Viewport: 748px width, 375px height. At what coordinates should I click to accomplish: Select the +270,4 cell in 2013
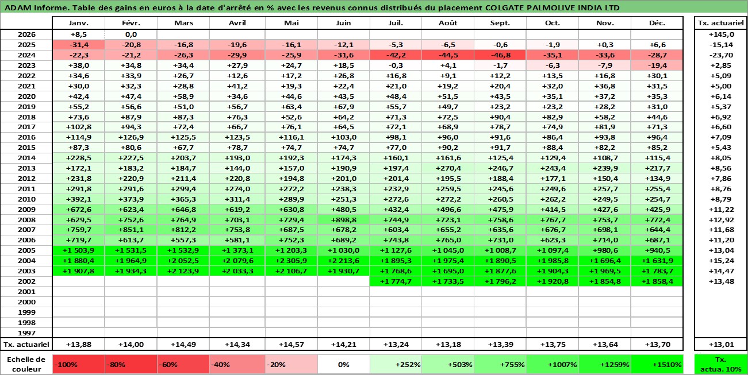(x=447, y=168)
